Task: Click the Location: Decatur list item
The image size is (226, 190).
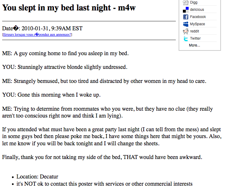Action: click(37, 177)
